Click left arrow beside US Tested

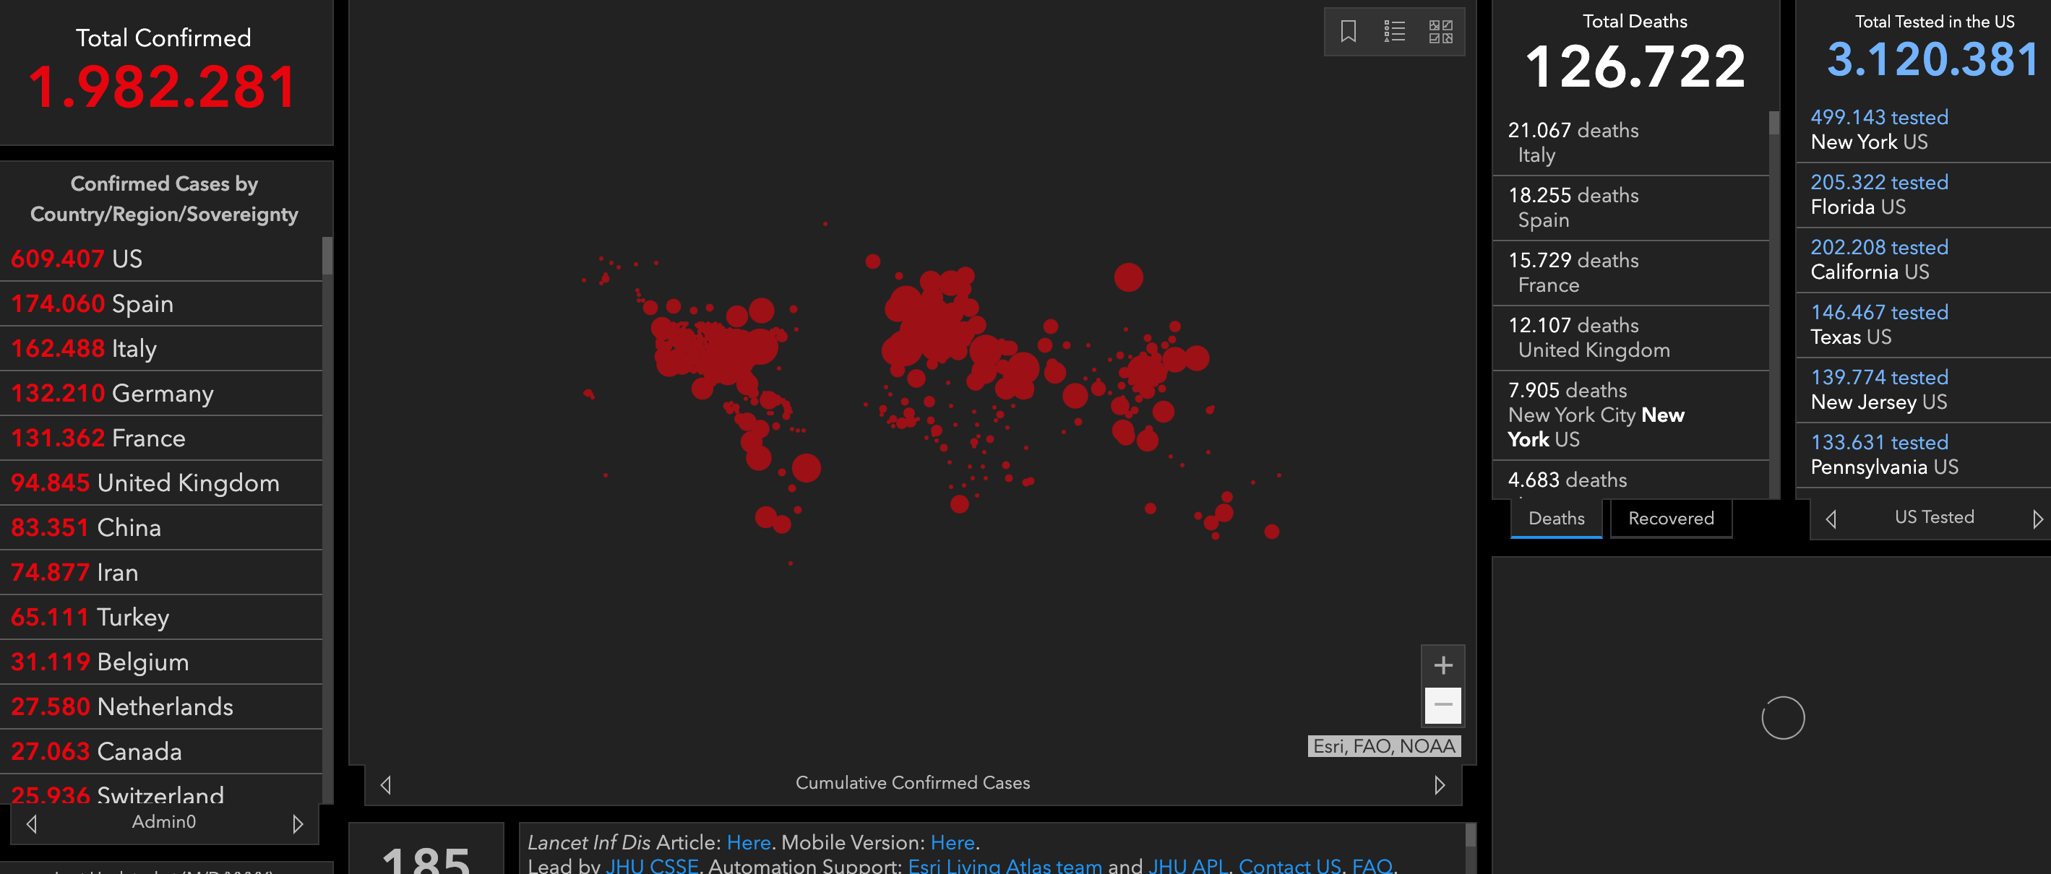tap(1831, 519)
